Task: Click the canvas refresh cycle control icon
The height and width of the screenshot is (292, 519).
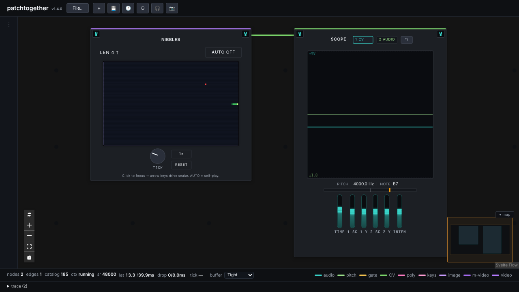Action: pyautogui.click(x=29, y=215)
